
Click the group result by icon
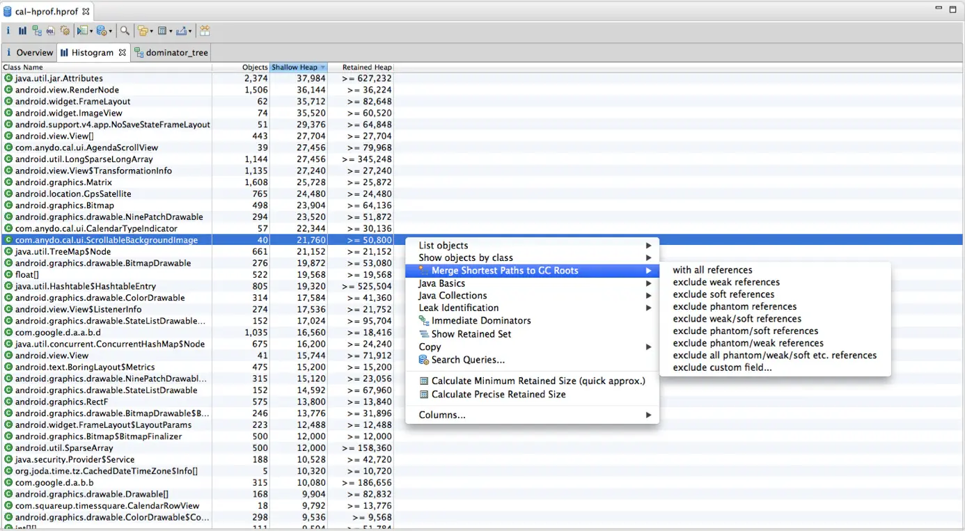143,31
